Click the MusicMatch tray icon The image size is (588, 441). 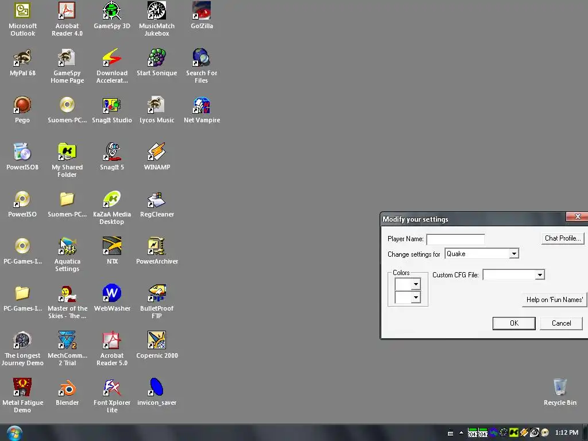pyautogui.click(x=535, y=432)
